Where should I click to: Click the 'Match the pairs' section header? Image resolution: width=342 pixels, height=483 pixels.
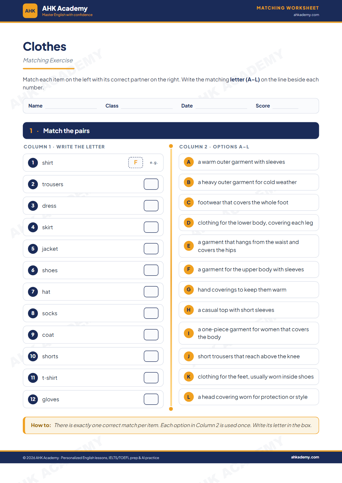tap(171, 131)
